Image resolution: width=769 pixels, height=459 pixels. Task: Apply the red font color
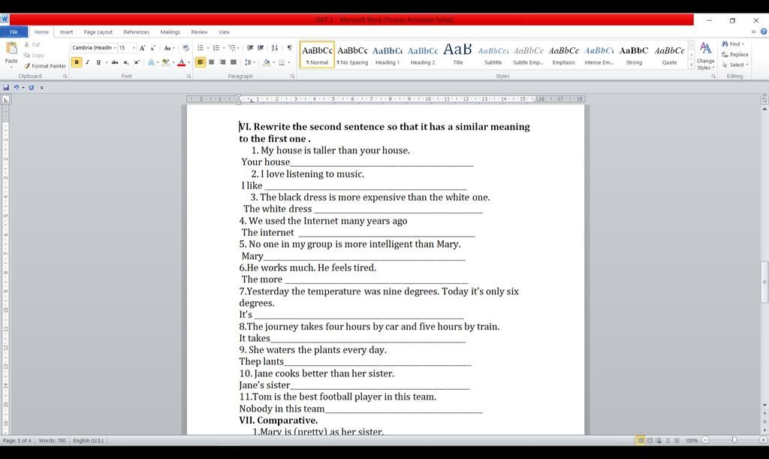pyautogui.click(x=182, y=62)
